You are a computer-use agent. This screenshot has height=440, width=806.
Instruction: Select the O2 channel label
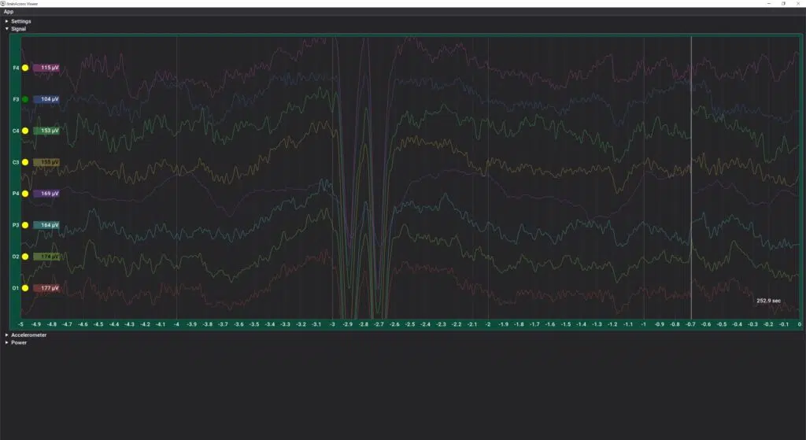[16, 257]
